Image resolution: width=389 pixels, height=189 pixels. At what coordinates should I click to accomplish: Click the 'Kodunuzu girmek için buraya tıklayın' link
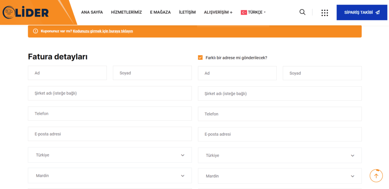103,31
